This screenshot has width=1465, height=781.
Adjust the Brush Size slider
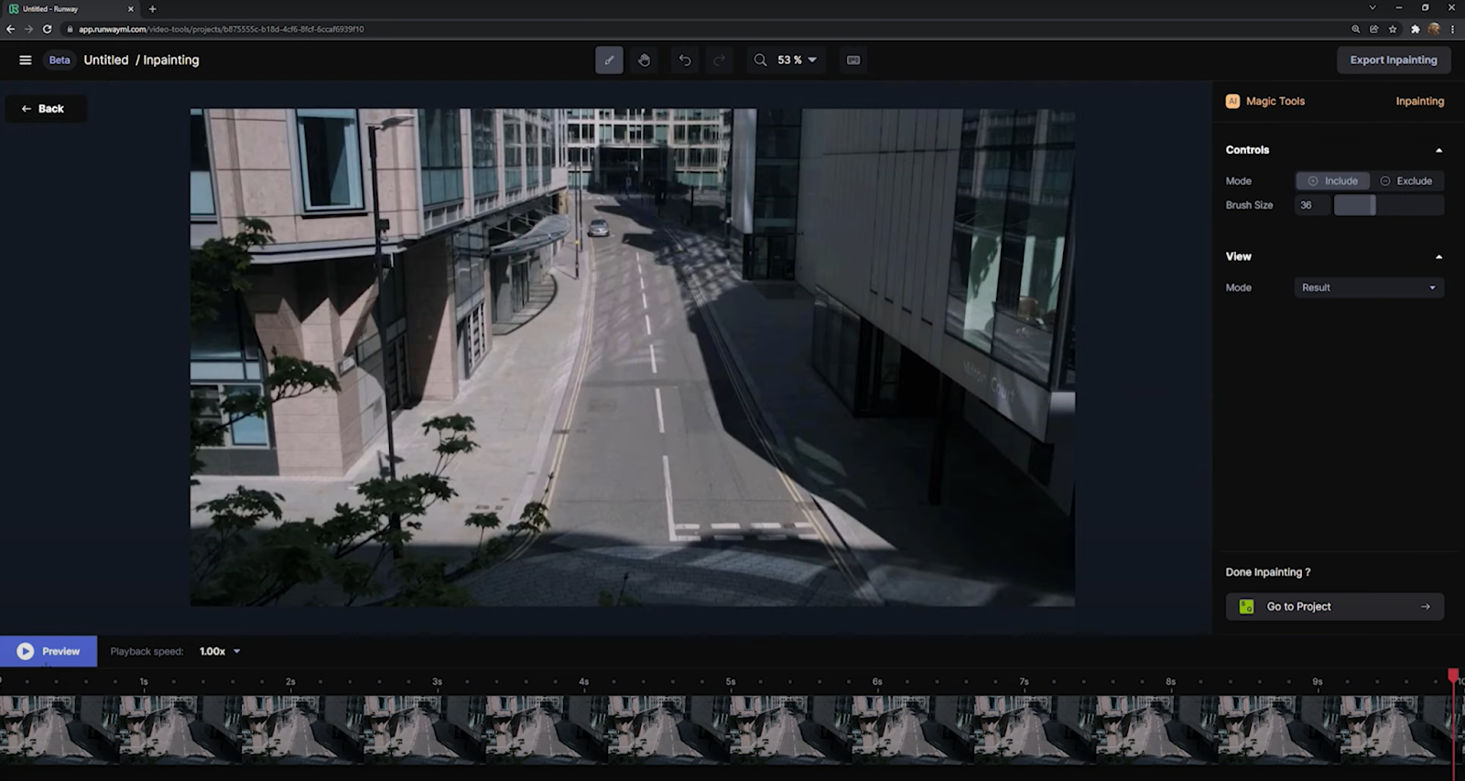1389,205
